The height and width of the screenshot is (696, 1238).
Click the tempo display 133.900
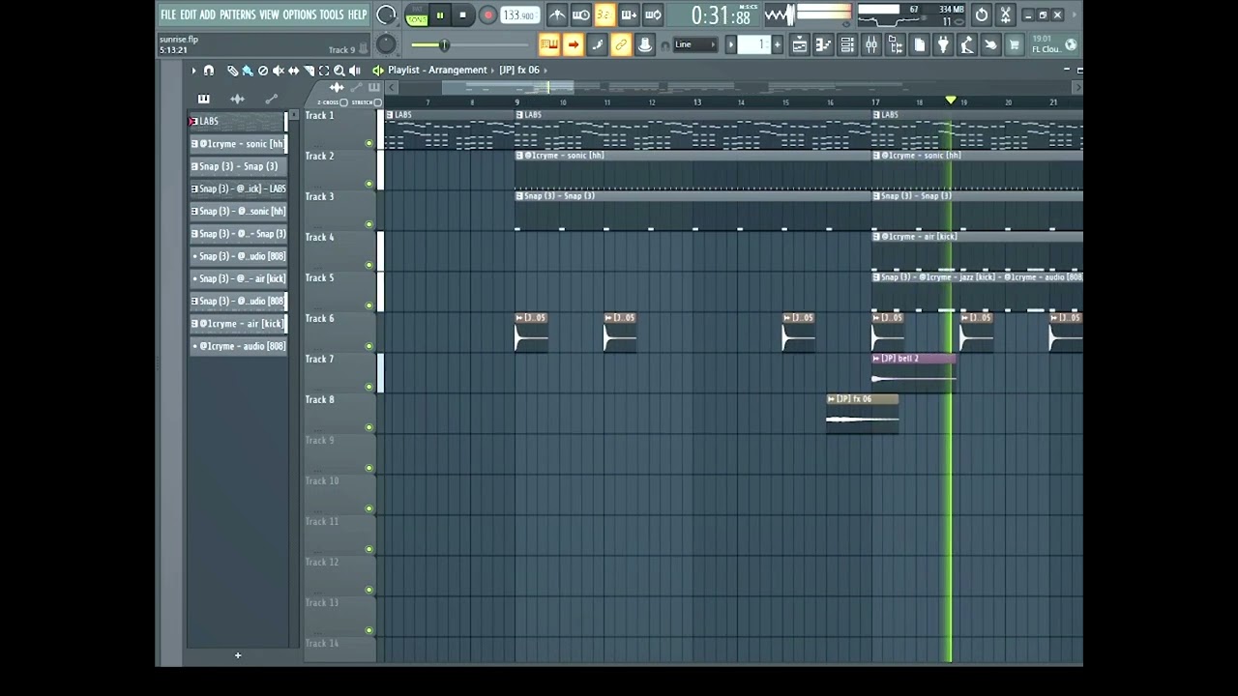[x=519, y=14]
